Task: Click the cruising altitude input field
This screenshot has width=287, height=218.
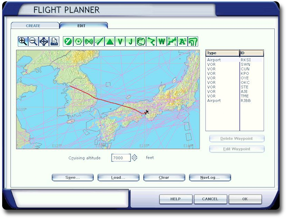Action: click(121, 158)
